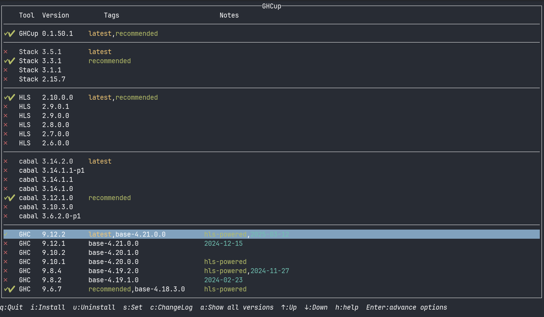
Task: Click the "recommended" tag on cabal 3.12.1.0
Action: click(110, 198)
